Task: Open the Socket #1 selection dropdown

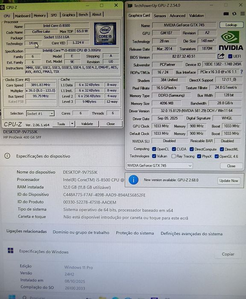Action: 40,114
